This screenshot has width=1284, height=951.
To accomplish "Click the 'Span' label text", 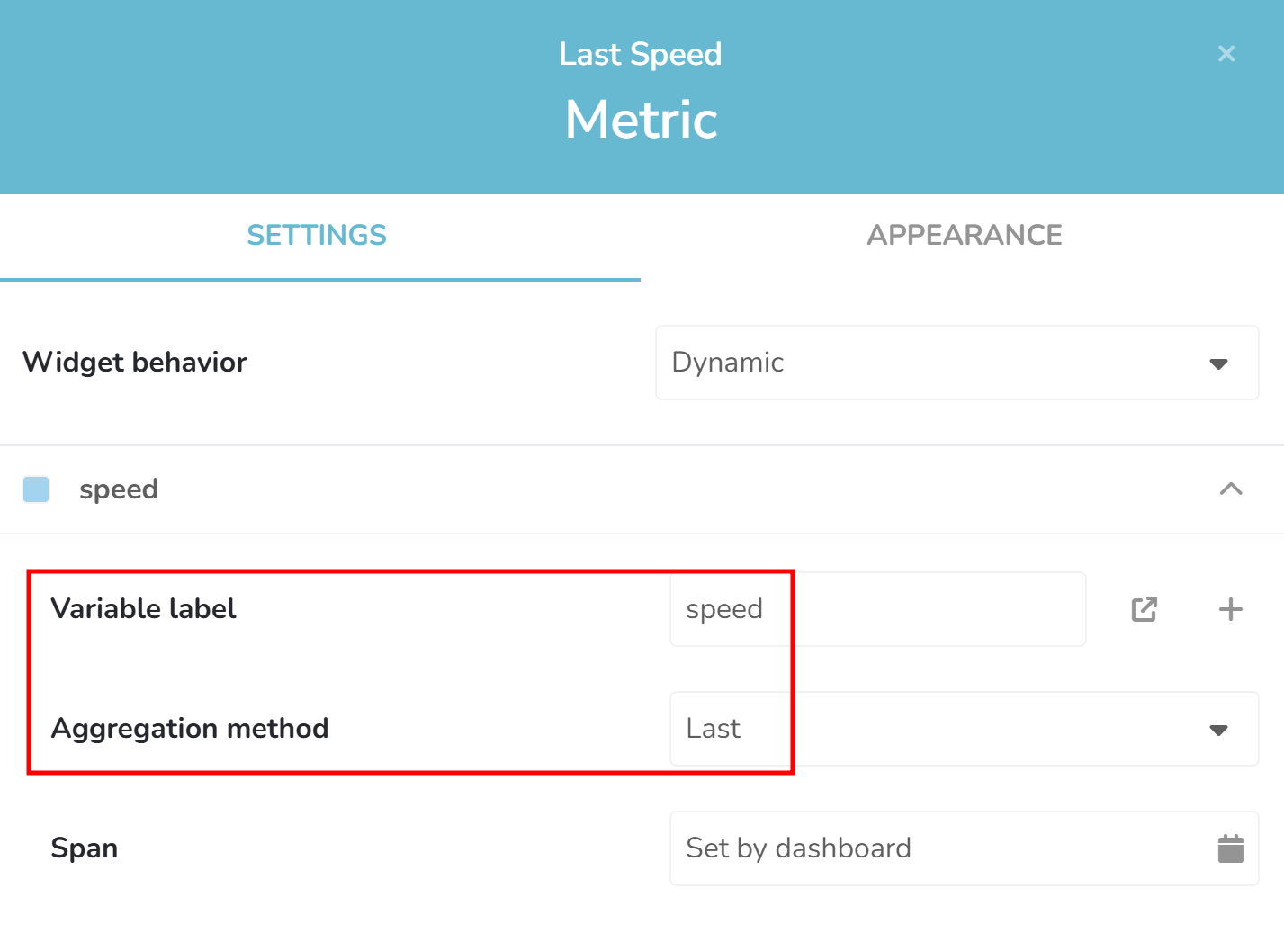I will coord(85,848).
